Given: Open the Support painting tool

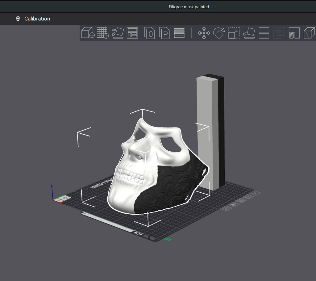Looking at the screenshot, I should [294, 33].
